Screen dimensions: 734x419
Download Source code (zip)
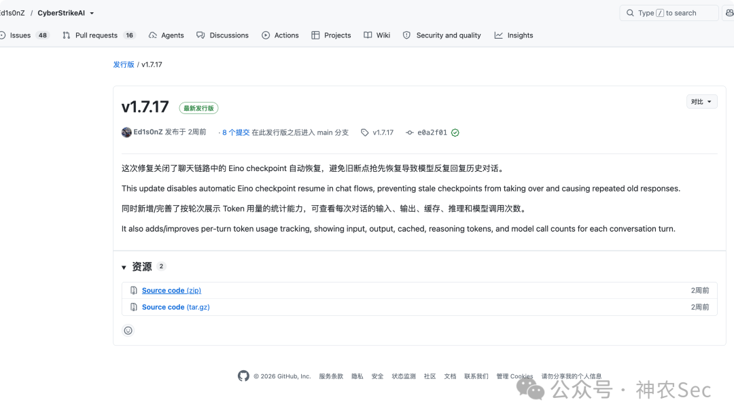click(171, 291)
